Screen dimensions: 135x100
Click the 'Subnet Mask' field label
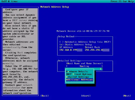[x=92, y=47]
